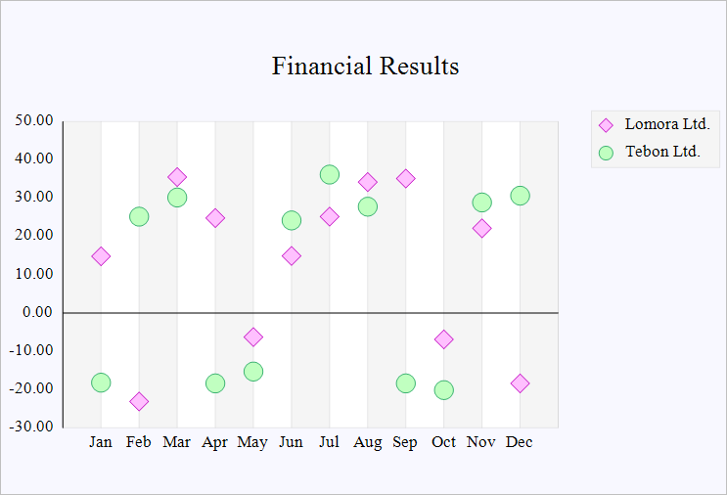This screenshot has width=727, height=495.
Task: Toggle Tebon Ltd. series via legend label
Action: pos(662,153)
